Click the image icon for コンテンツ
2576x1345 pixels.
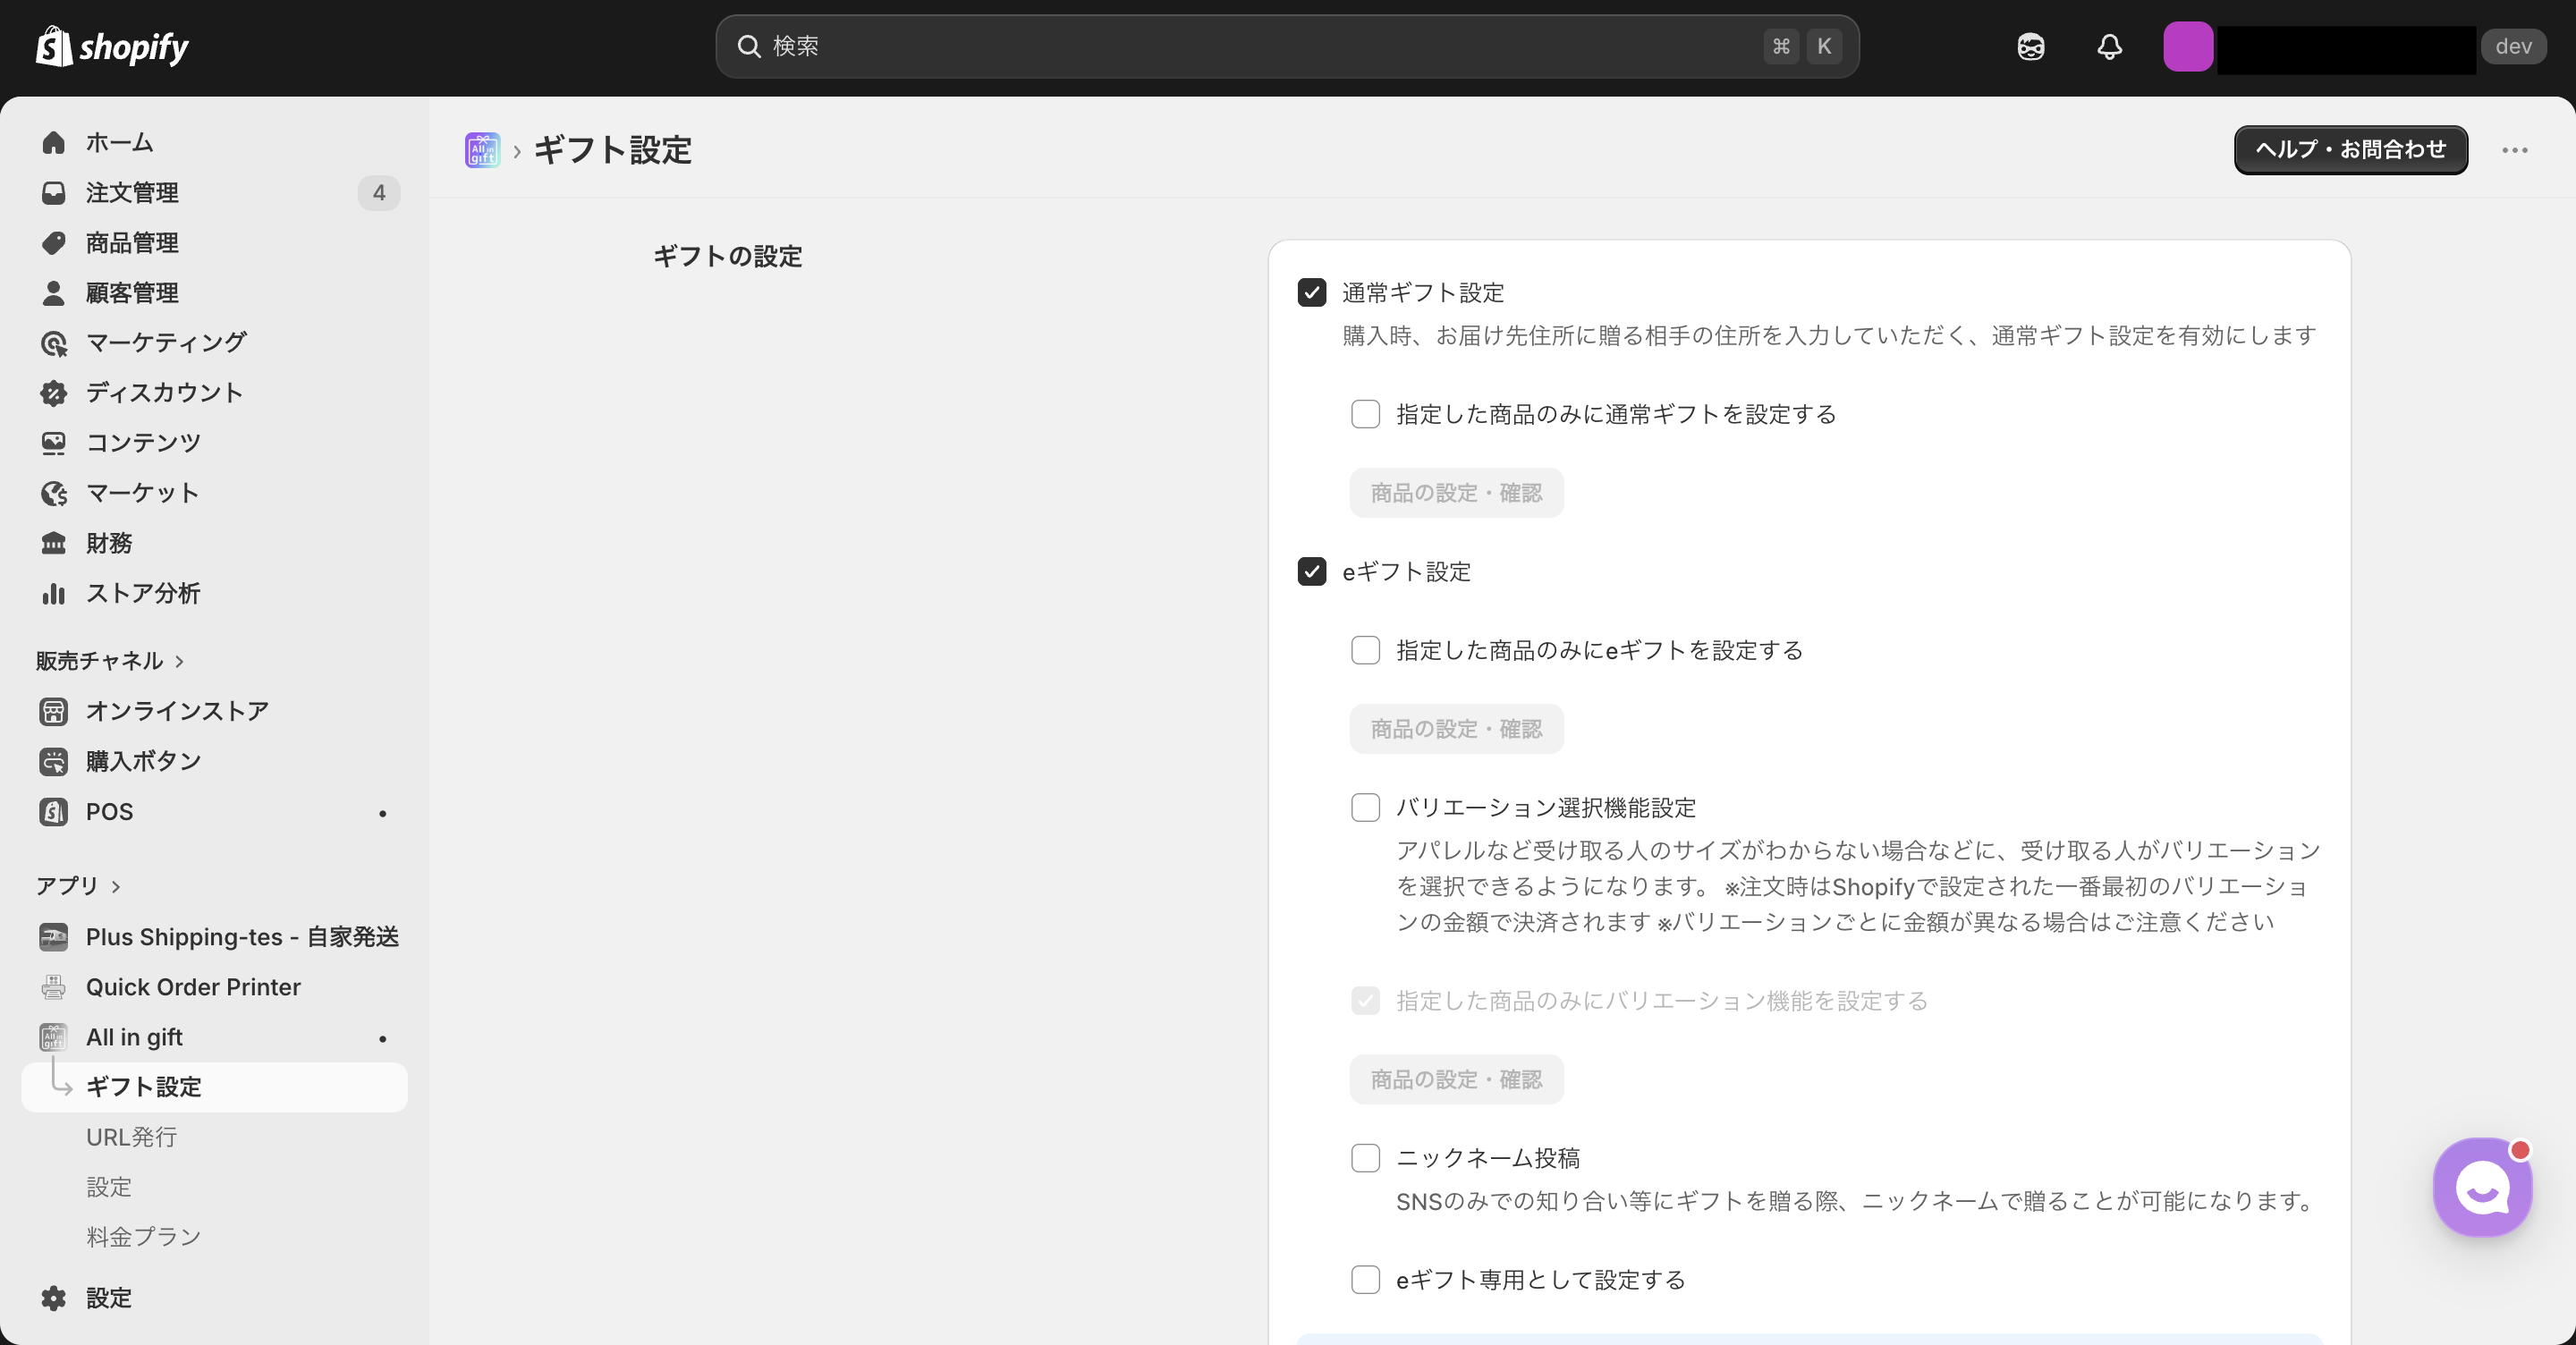(x=53, y=442)
